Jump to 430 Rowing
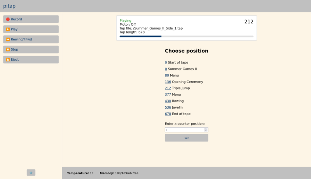 point(168,101)
